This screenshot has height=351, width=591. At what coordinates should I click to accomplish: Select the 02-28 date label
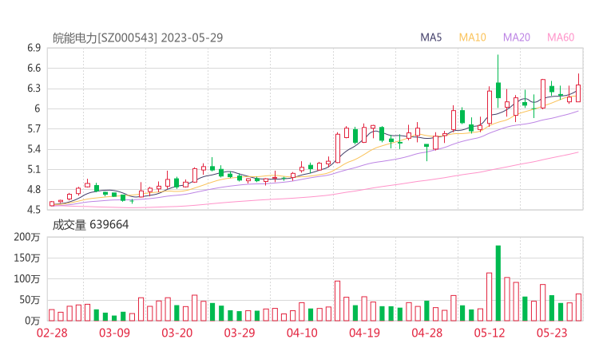point(52,333)
